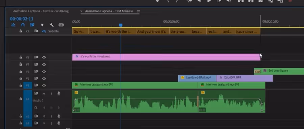Viewport: 304px width, 129px height.
Task: Select Animation Captions - Text Animate tab
Action: coord(109,11)
